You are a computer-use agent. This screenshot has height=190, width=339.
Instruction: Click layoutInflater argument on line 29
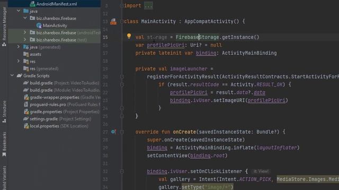point(276,148)
